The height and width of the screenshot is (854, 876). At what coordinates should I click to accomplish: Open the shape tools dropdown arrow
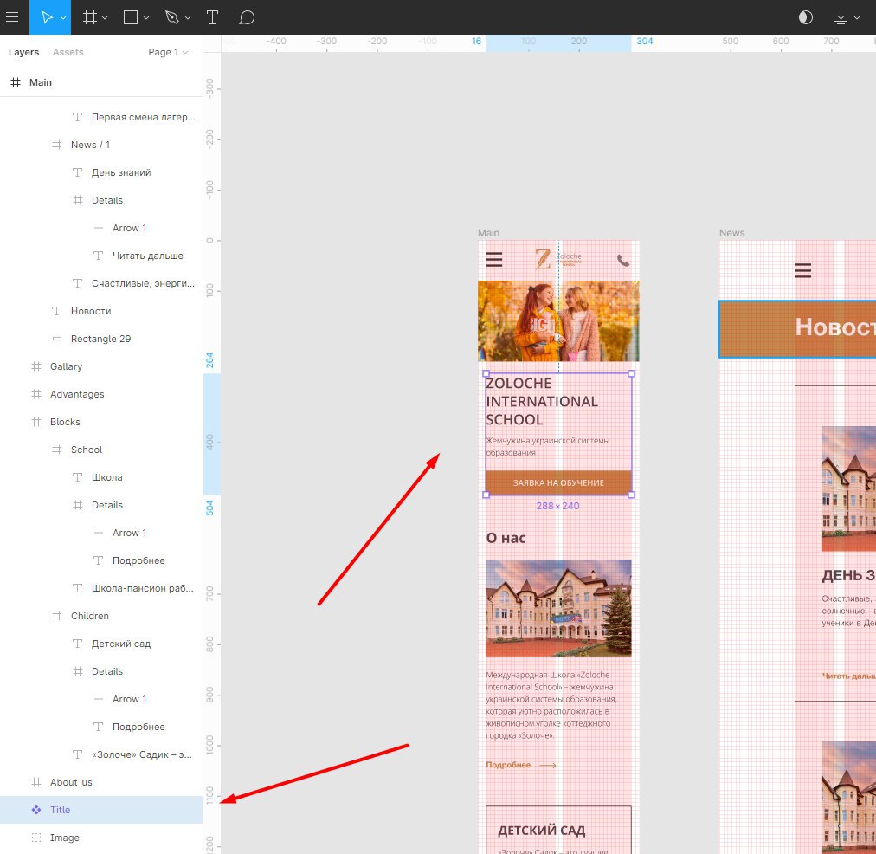(x=146, y=18)
